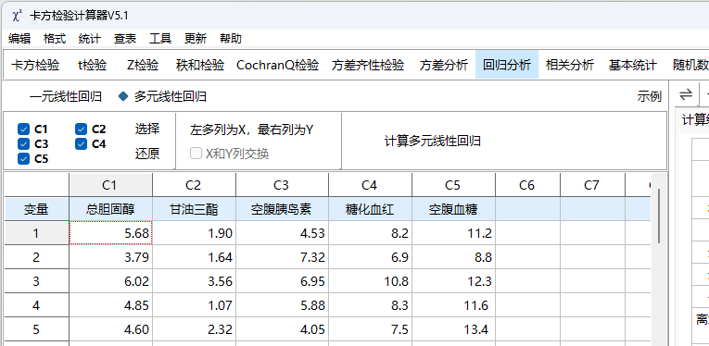The image size is (709, 346).
Task: Click cell with value 3.56
Action: tap(195, 281)
